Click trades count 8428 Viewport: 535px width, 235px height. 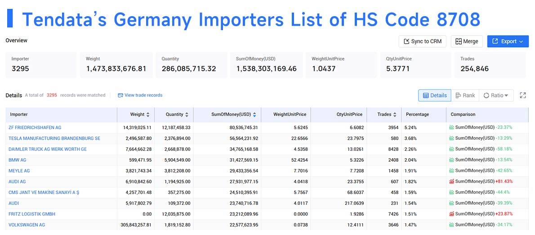pyautogui.click(x=393, y=149)
